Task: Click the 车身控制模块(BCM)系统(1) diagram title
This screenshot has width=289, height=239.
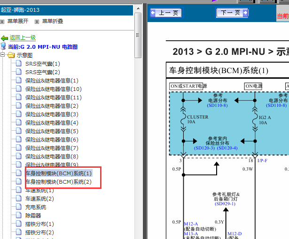Action: click(219, 71)
